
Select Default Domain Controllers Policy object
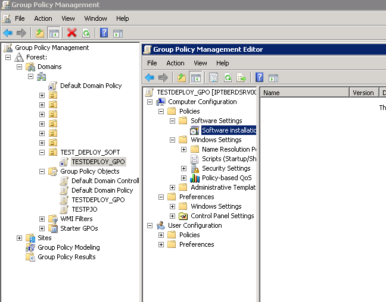105,181
